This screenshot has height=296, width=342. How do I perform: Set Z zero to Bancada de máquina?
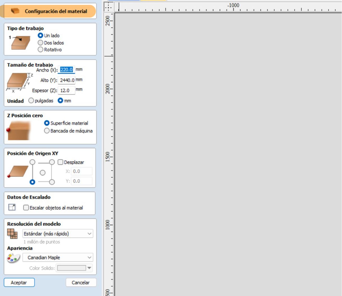pos(47,131)
